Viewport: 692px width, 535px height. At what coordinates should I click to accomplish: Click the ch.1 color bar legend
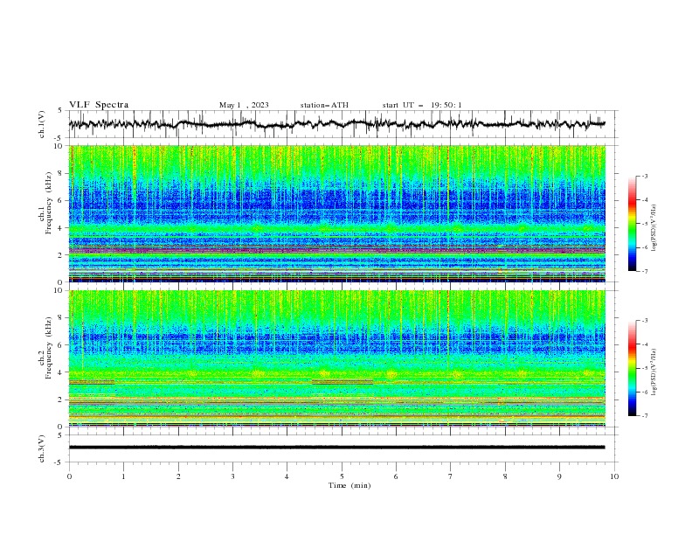[633, 224]
